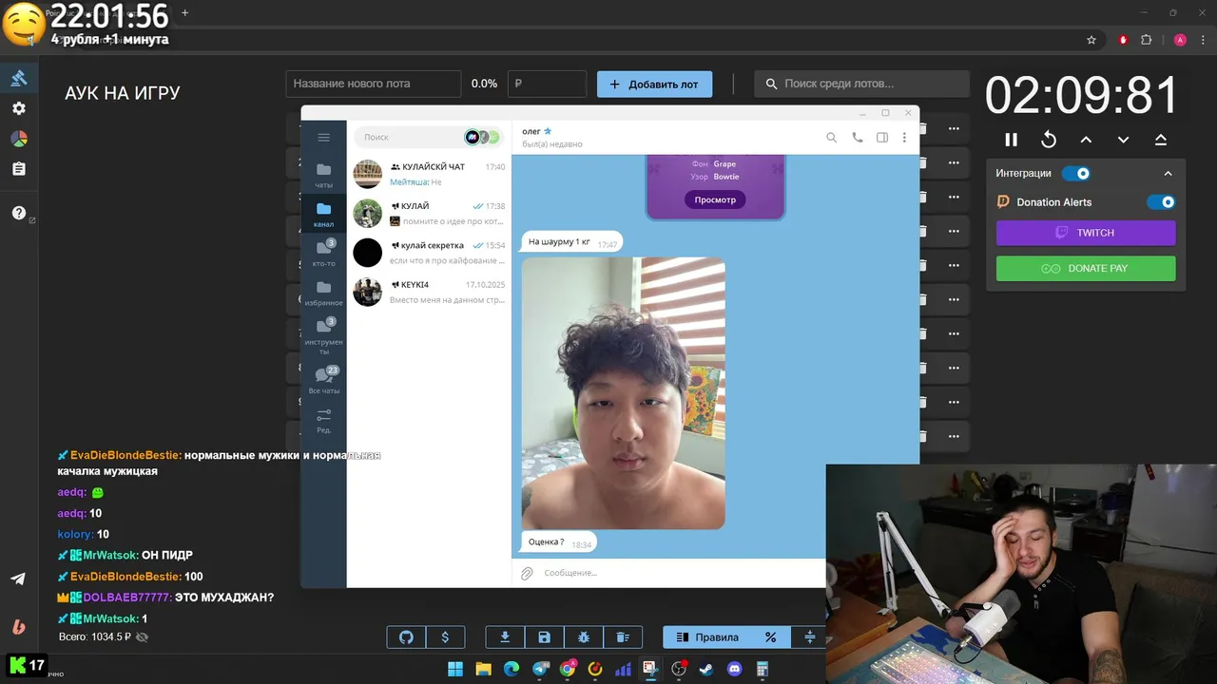The width and height of the screenshot is (1217, 684).
Task: Open the chat three-dot menu in Telegram
Action: [904, 138]
